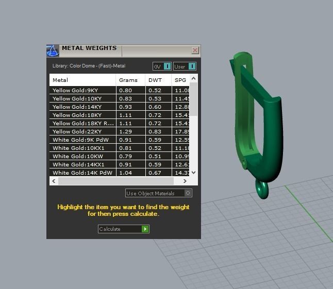The width and height of the screenshot is (333, 289).
Task: Click the right arrow of horizontal scrollbar
Action: pyautogui.click(x=185, y=181)
